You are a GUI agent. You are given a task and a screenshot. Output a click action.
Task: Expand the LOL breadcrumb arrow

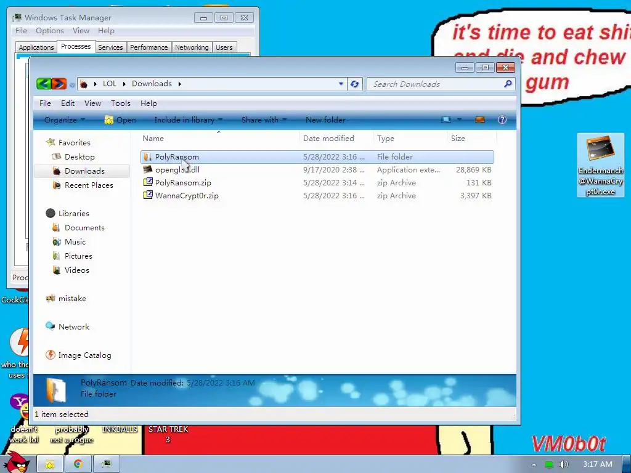pos(124,84)
